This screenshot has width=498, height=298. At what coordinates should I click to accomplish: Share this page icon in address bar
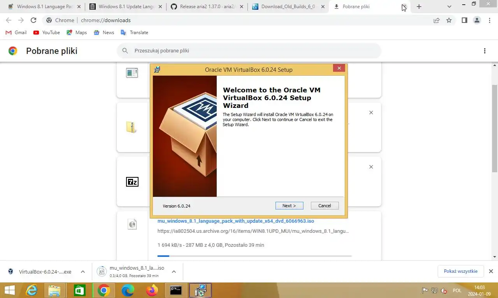coord(437,20)
